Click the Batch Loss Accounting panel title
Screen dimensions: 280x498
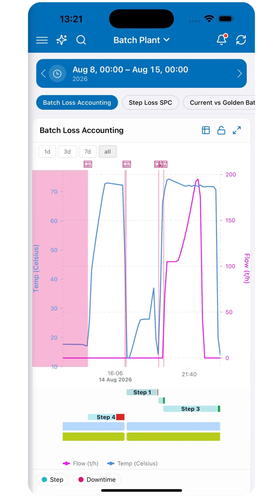(81, 130)
